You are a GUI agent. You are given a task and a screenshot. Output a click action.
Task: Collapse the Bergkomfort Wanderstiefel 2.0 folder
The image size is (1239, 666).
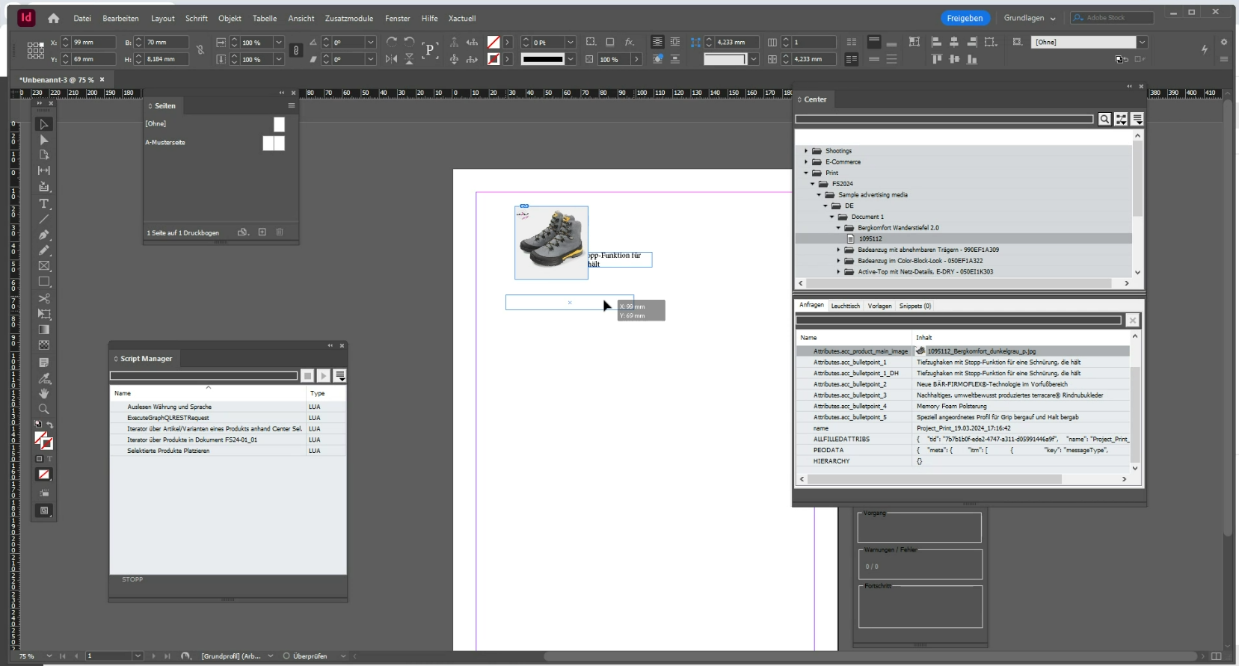tap(838, 228)
